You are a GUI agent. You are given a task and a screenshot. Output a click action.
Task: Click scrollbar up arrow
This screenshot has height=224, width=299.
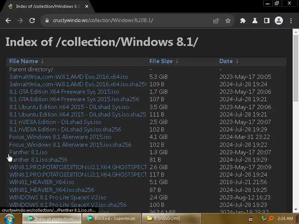coord(296,32)
